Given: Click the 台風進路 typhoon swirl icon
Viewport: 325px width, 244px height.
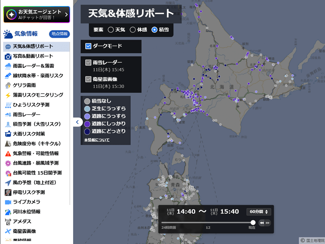Looking at the screenshot, I should (x=8, y=163).
